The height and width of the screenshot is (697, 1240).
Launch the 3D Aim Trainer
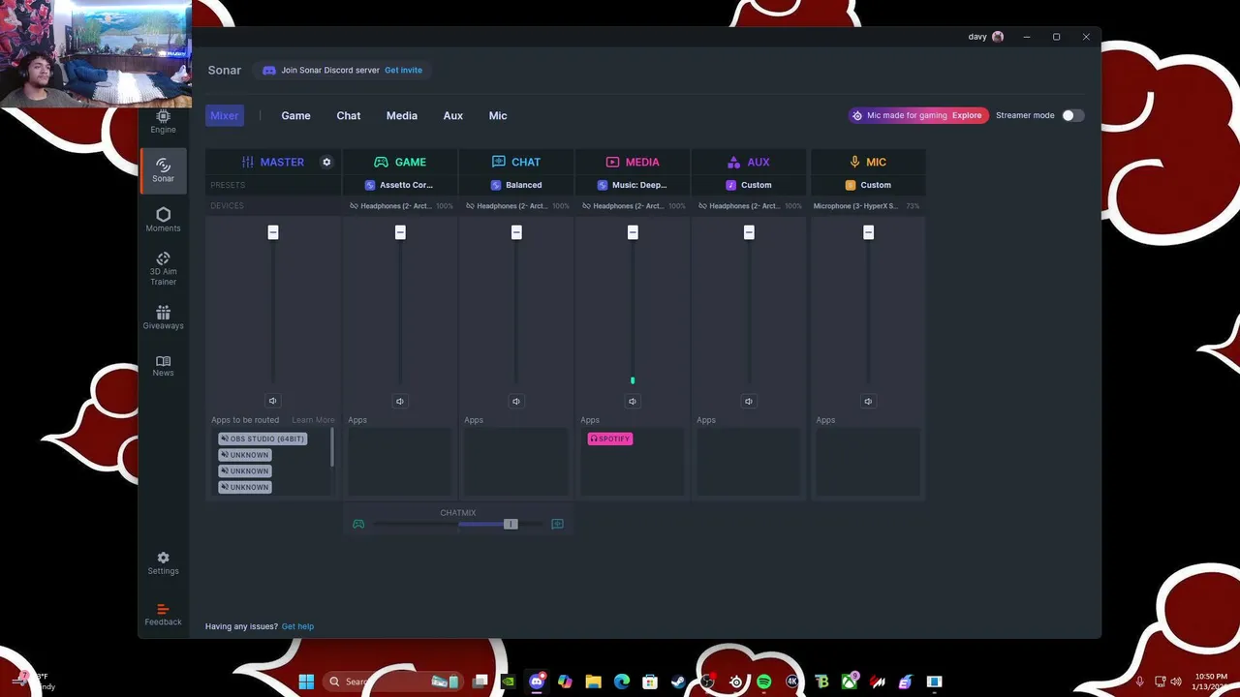[163, 268]
